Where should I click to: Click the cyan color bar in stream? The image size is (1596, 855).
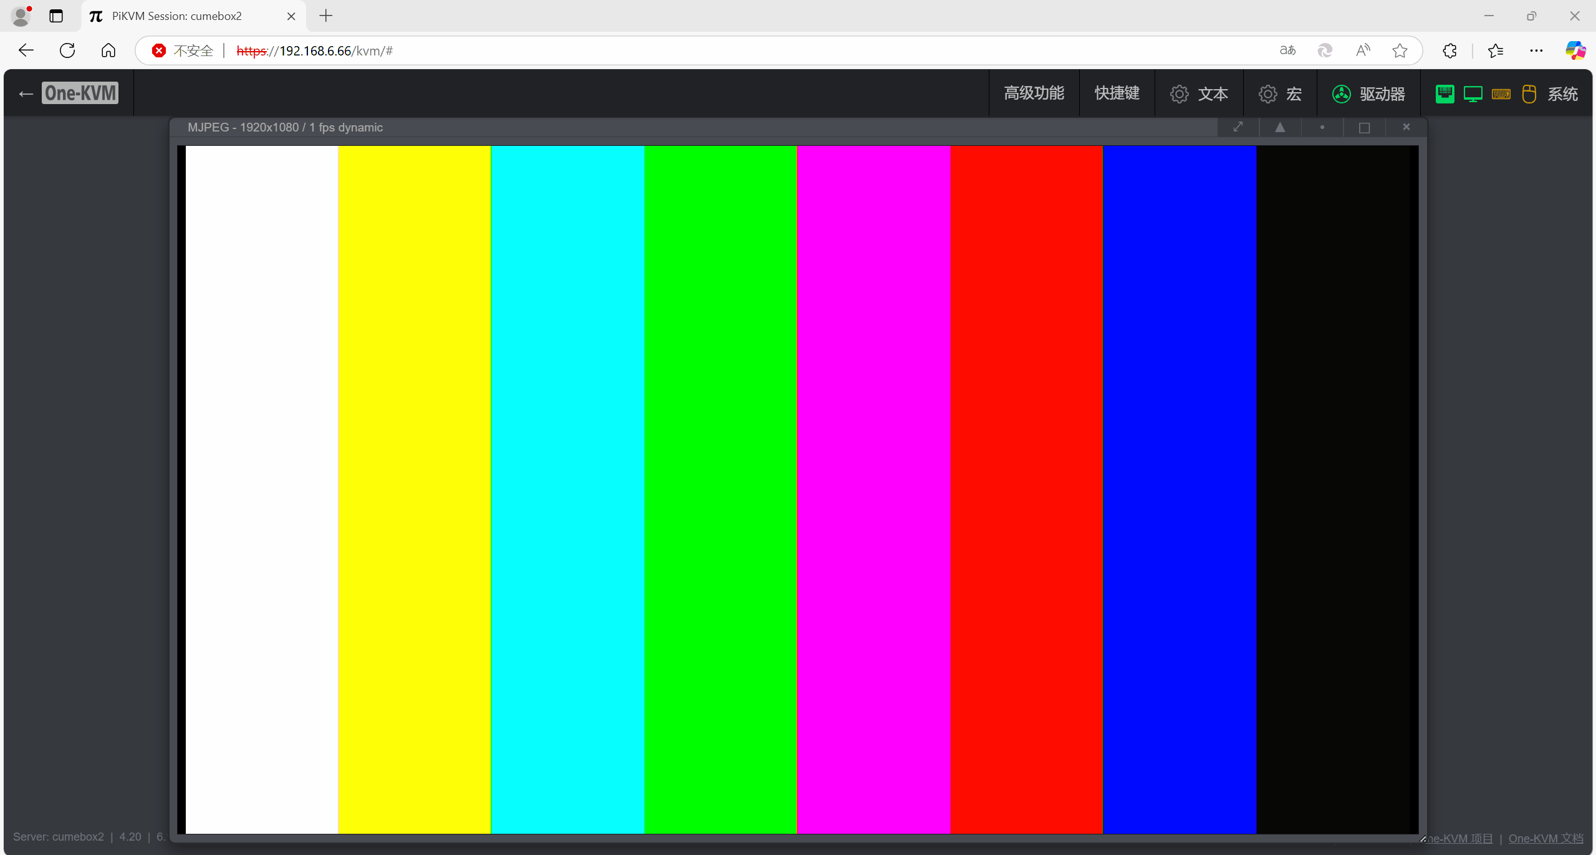coord(567,489)
